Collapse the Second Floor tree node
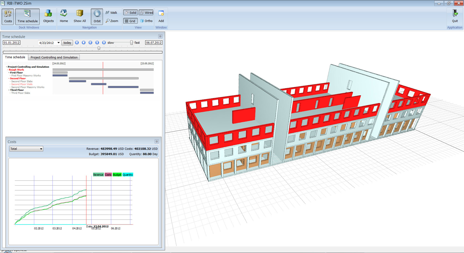Image resolution: width=464 pixels, height=253 pixels. pos(9,78)
